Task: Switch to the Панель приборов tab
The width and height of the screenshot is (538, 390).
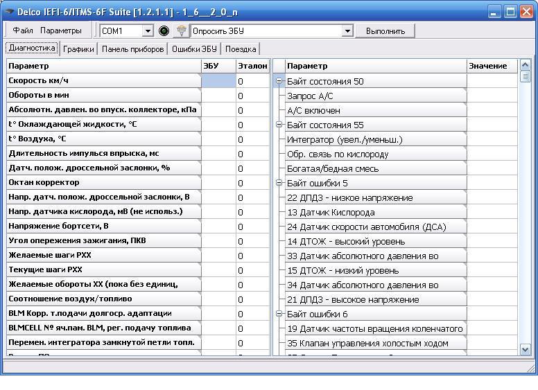Action: coord(133,49)
